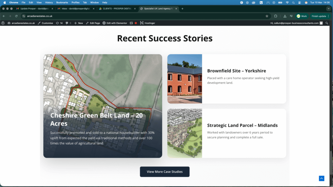Open the Chrome extensions puzzle icon
The image size is (333, 187).
276,16
